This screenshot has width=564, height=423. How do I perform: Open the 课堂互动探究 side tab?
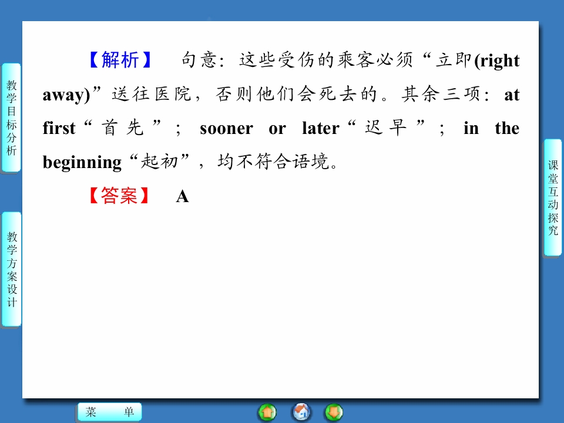[552, 197]
